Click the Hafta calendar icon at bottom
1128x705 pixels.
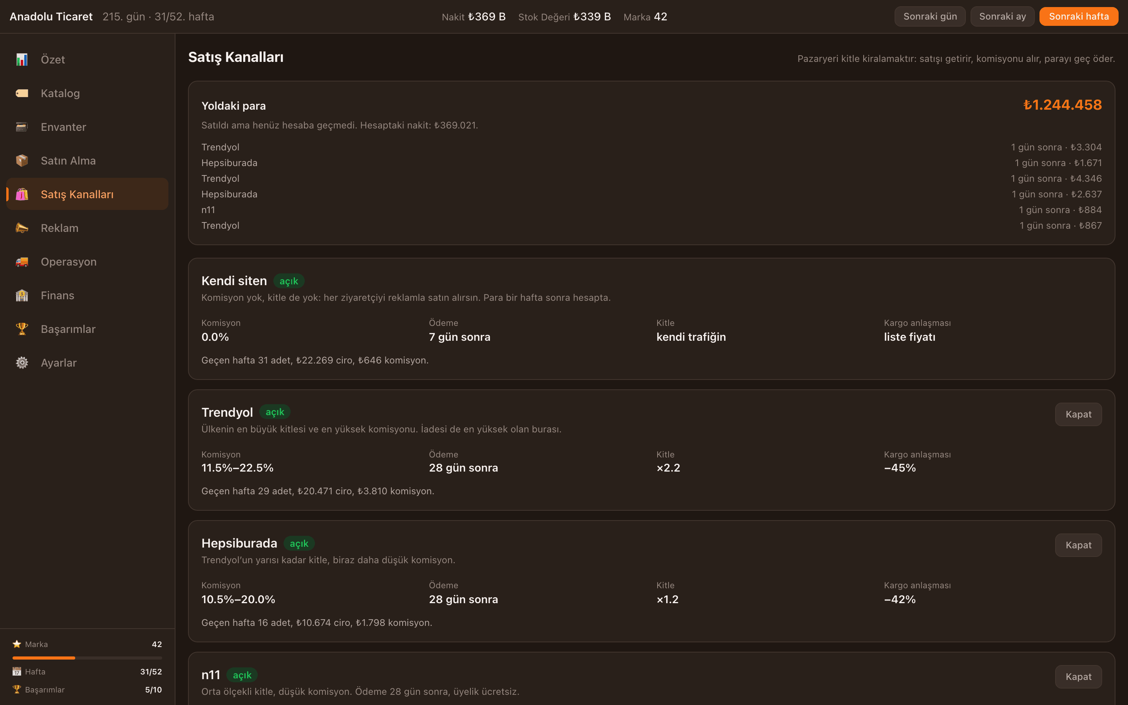click(x=17, y=671)
